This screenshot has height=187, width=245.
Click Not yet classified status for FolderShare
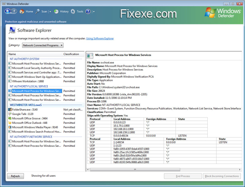[73, 110]
